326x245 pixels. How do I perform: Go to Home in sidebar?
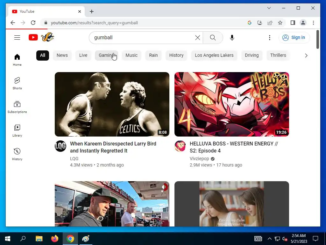click(17, 60)
